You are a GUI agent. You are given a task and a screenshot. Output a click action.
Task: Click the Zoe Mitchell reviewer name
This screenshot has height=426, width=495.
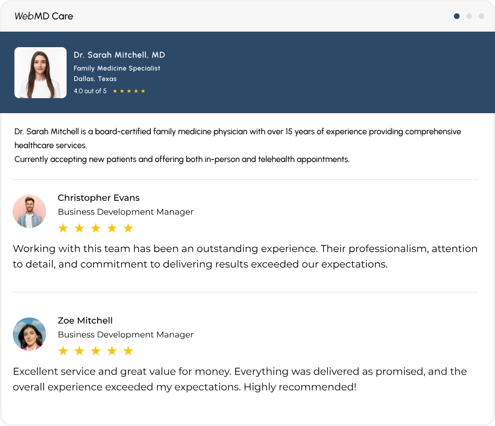(85, 321)
